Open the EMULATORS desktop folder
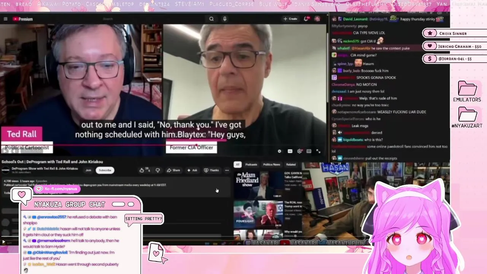Viewport: 487px width, 274px height. click(467, 91)
